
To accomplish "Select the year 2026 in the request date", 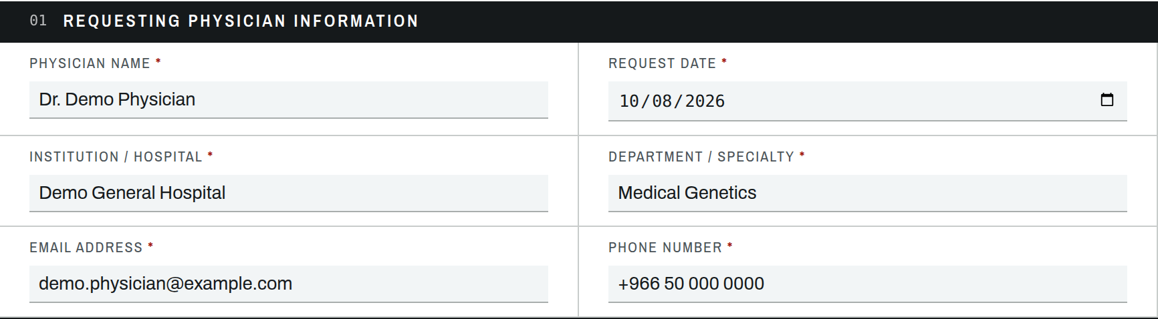I will [705, 101].
